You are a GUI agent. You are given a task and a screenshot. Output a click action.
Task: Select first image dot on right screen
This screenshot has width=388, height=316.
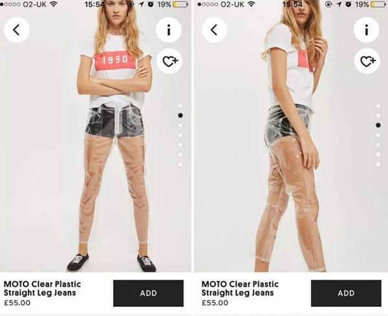tap(378, 106)
